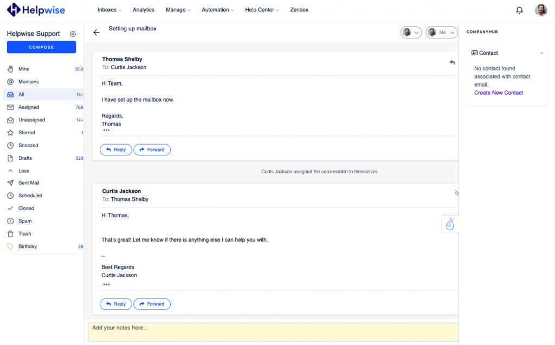Click into the Add your notes field

coord(271,331)
